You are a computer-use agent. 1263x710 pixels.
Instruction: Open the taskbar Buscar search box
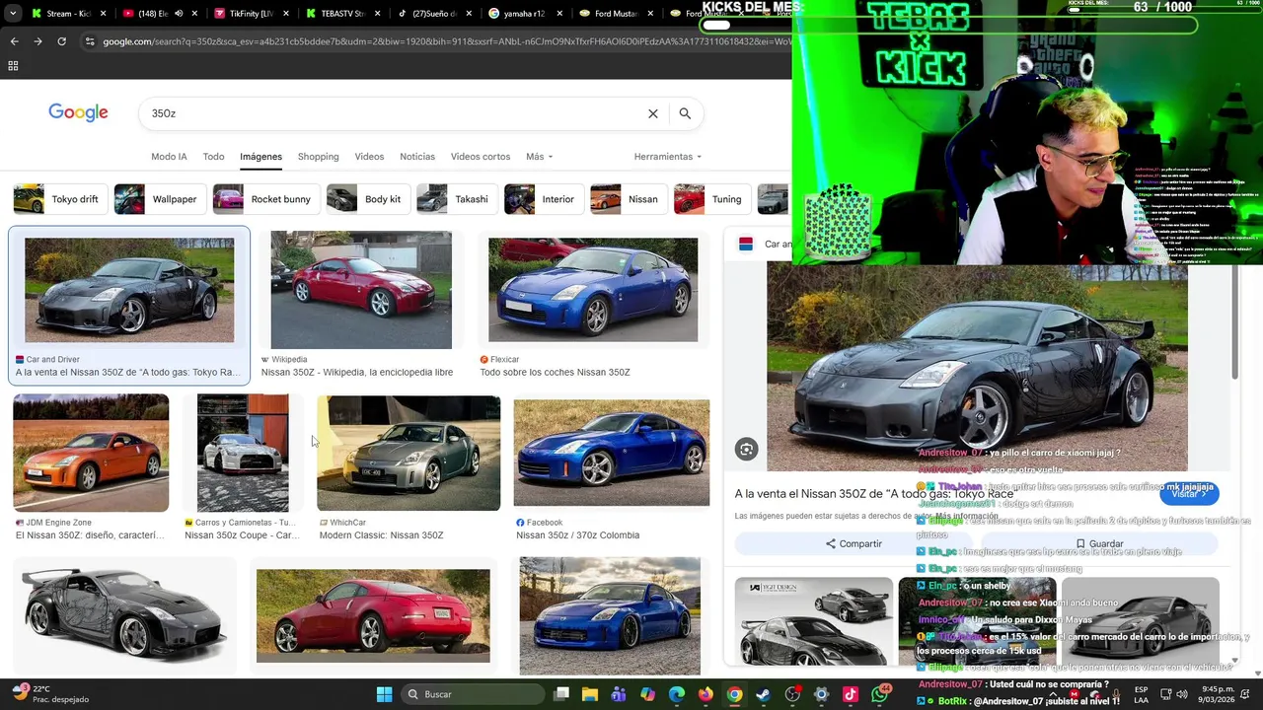tap(474, 694)
